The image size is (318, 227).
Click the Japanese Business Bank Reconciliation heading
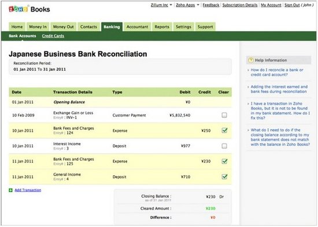click(x=78, y=54)
